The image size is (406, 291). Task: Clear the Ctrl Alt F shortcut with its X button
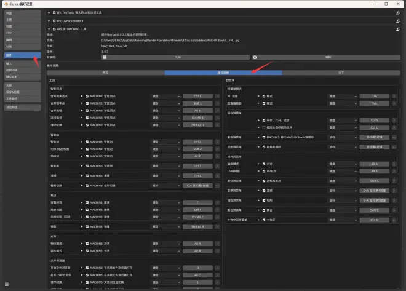(x=217, y=217)
